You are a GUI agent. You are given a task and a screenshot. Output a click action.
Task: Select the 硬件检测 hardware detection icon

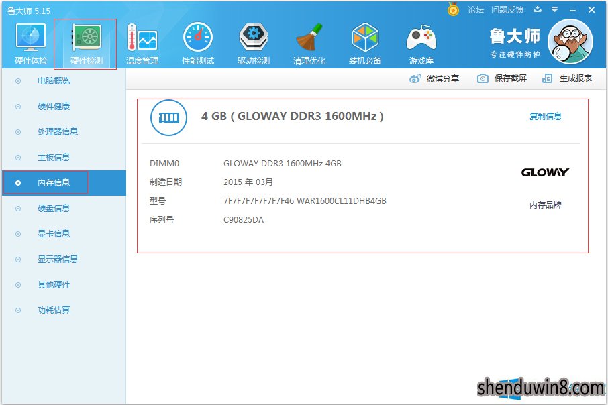tap(87, 38)
